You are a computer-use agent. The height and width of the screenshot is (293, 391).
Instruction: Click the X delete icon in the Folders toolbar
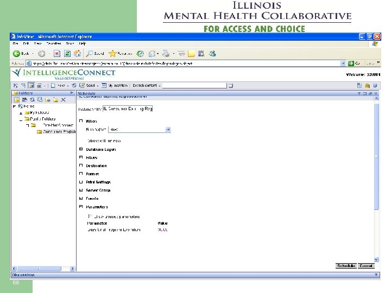click(63, 100)
